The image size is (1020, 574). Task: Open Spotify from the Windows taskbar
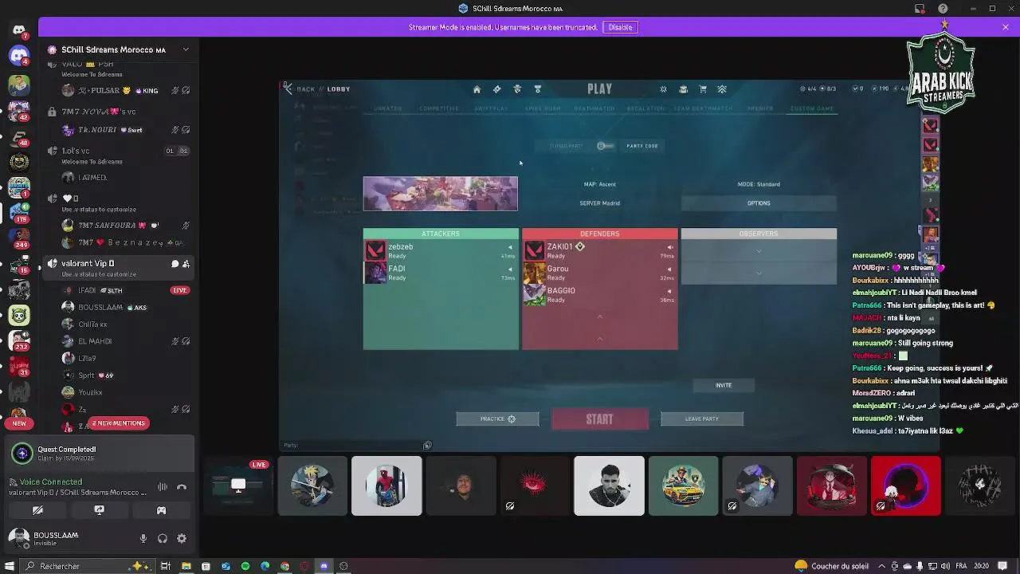pos(245,566)
